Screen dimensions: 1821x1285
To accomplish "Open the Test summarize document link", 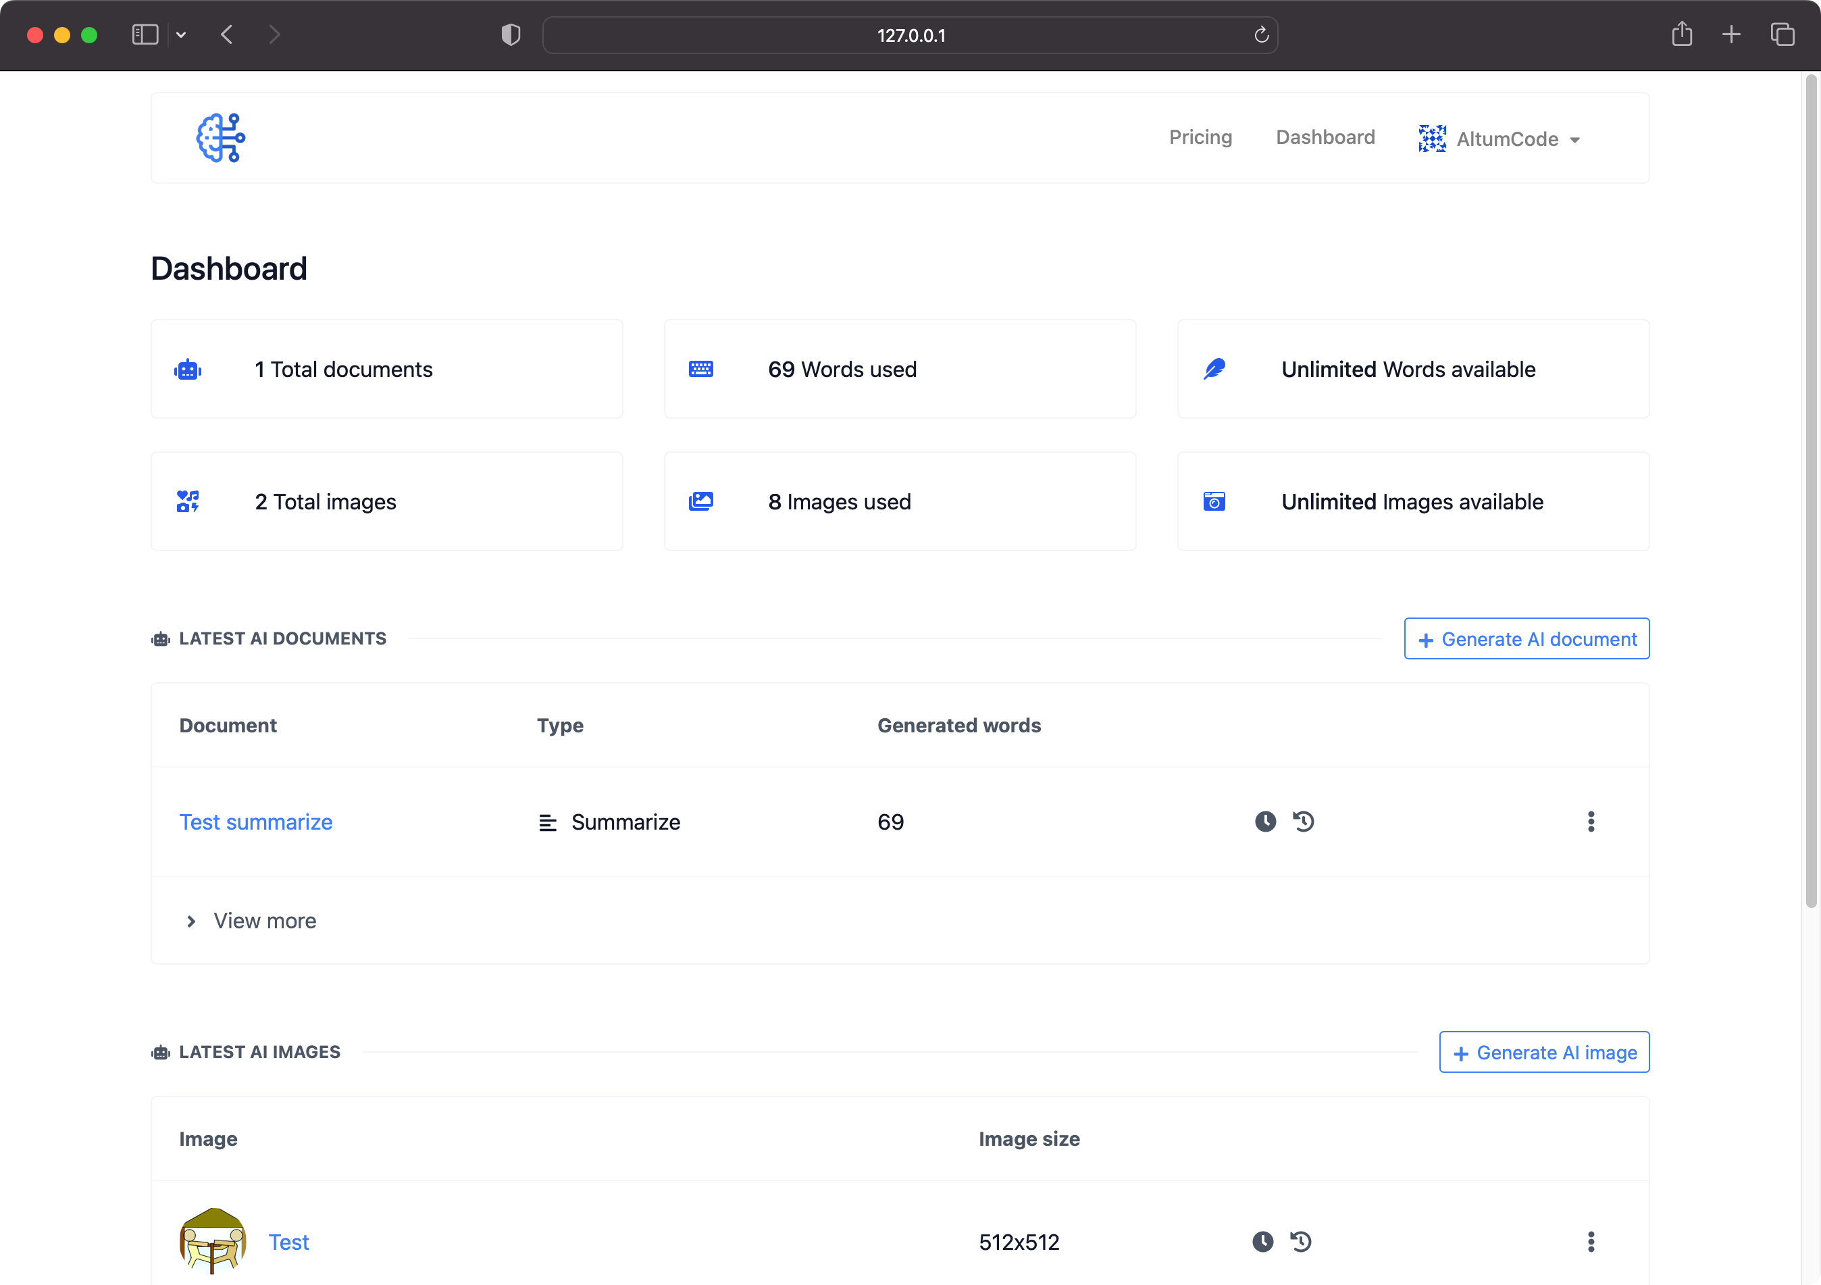I will (x=255, y=822).
